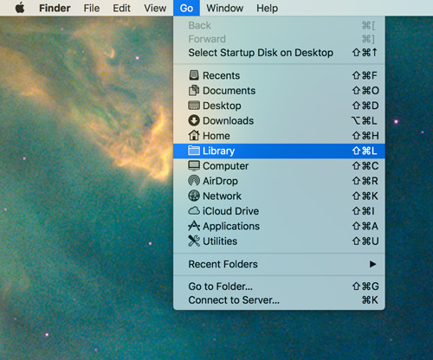The image size is (433, 360).
Task: Choose the highlighted Library menu item
Action: click(279, 151)
